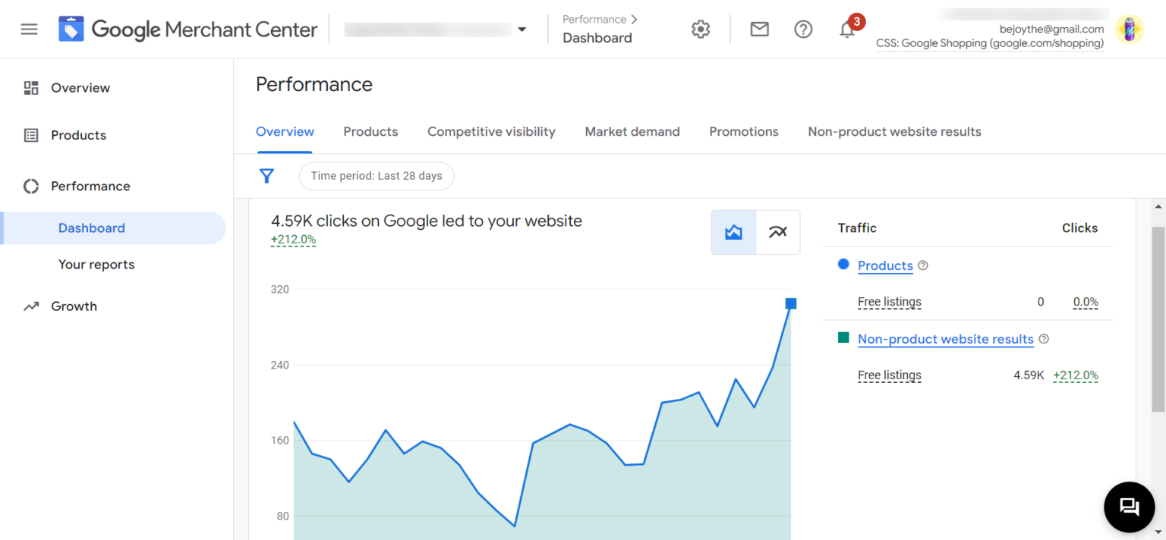
Task: Click the CSS: Google Shopping text
Action: click(x=990, y=43)
